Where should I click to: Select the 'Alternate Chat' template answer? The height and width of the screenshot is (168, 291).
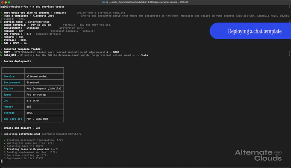(x=43, y=16)
